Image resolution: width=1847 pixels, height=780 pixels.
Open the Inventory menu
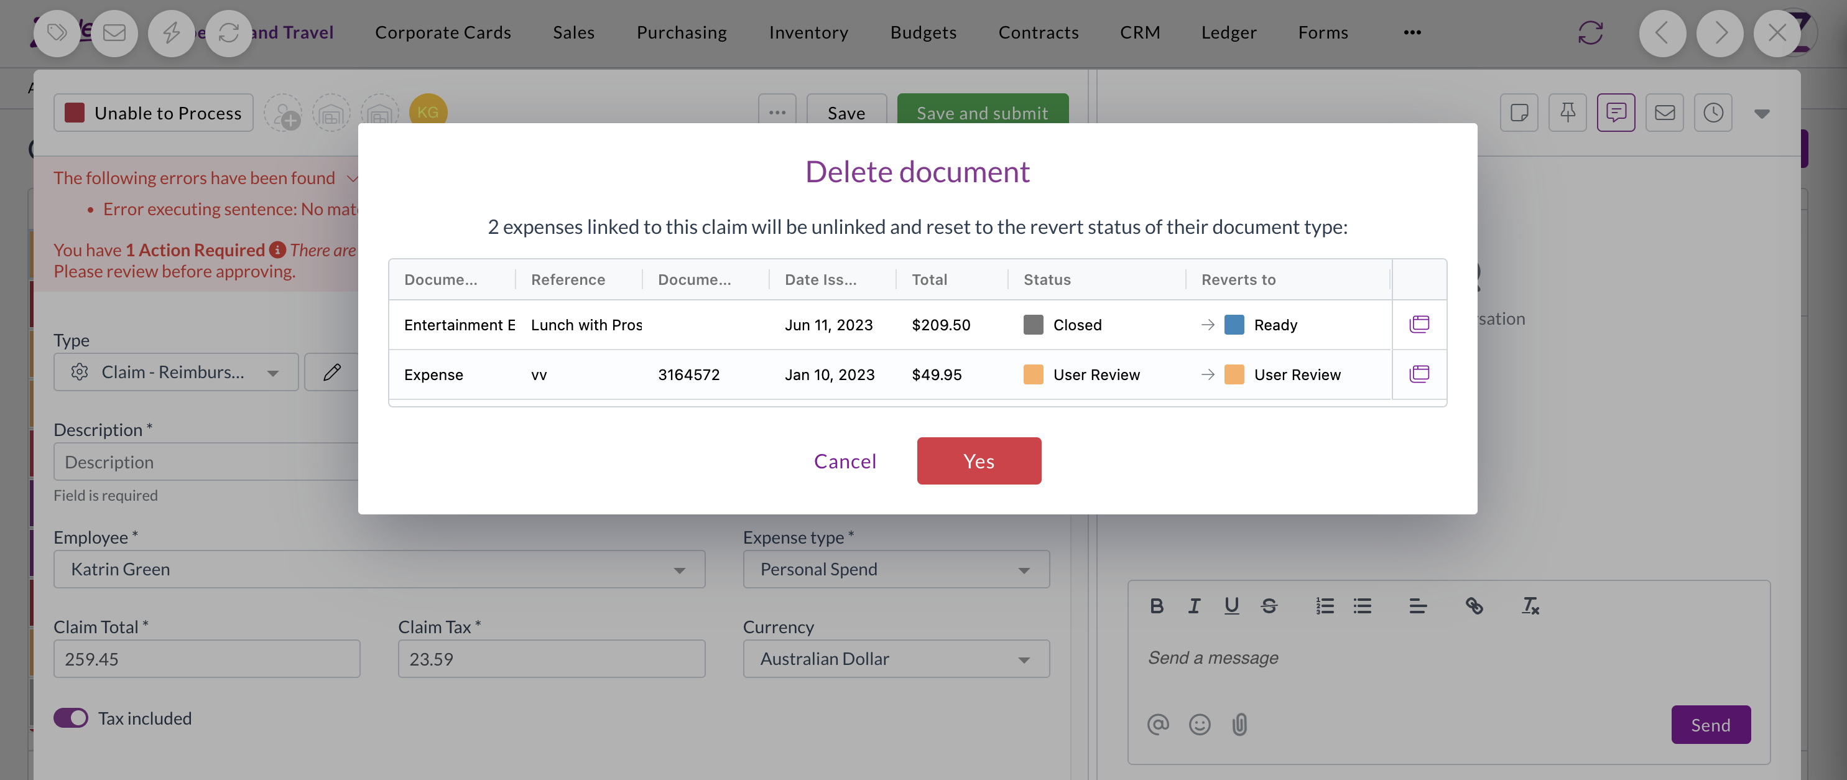(808, 32)
